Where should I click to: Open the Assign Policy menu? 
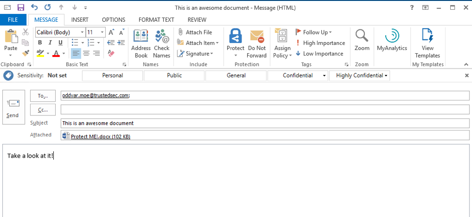coord(283,44)
